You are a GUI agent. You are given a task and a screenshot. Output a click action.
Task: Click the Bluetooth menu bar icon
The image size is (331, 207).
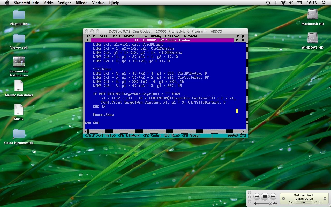click(x=276, y=3)
